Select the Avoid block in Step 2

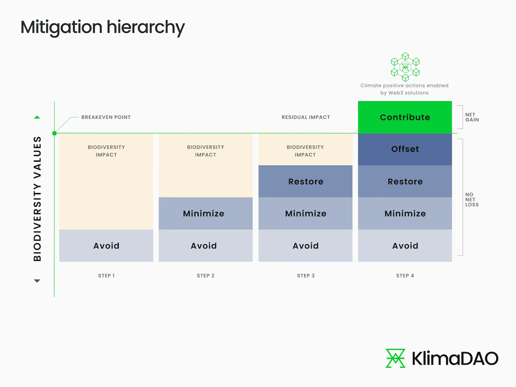click(x=206, y=246)
